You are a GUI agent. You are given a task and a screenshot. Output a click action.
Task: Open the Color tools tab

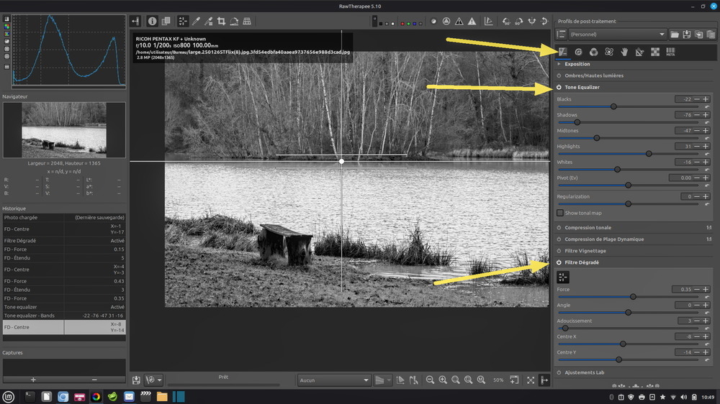click(594, 52)
